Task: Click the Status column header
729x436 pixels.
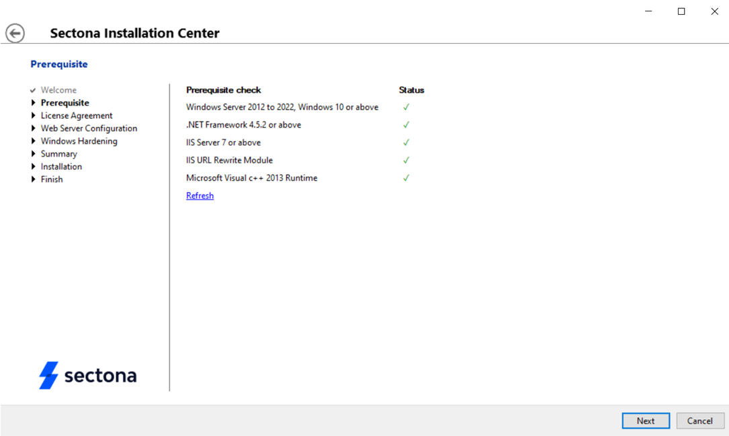Action: (x=411, y=89)
